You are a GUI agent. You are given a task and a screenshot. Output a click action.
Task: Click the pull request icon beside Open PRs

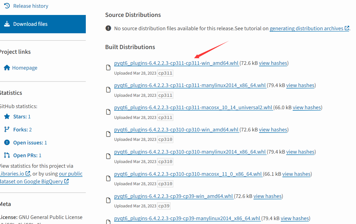(x=7, y=155)
